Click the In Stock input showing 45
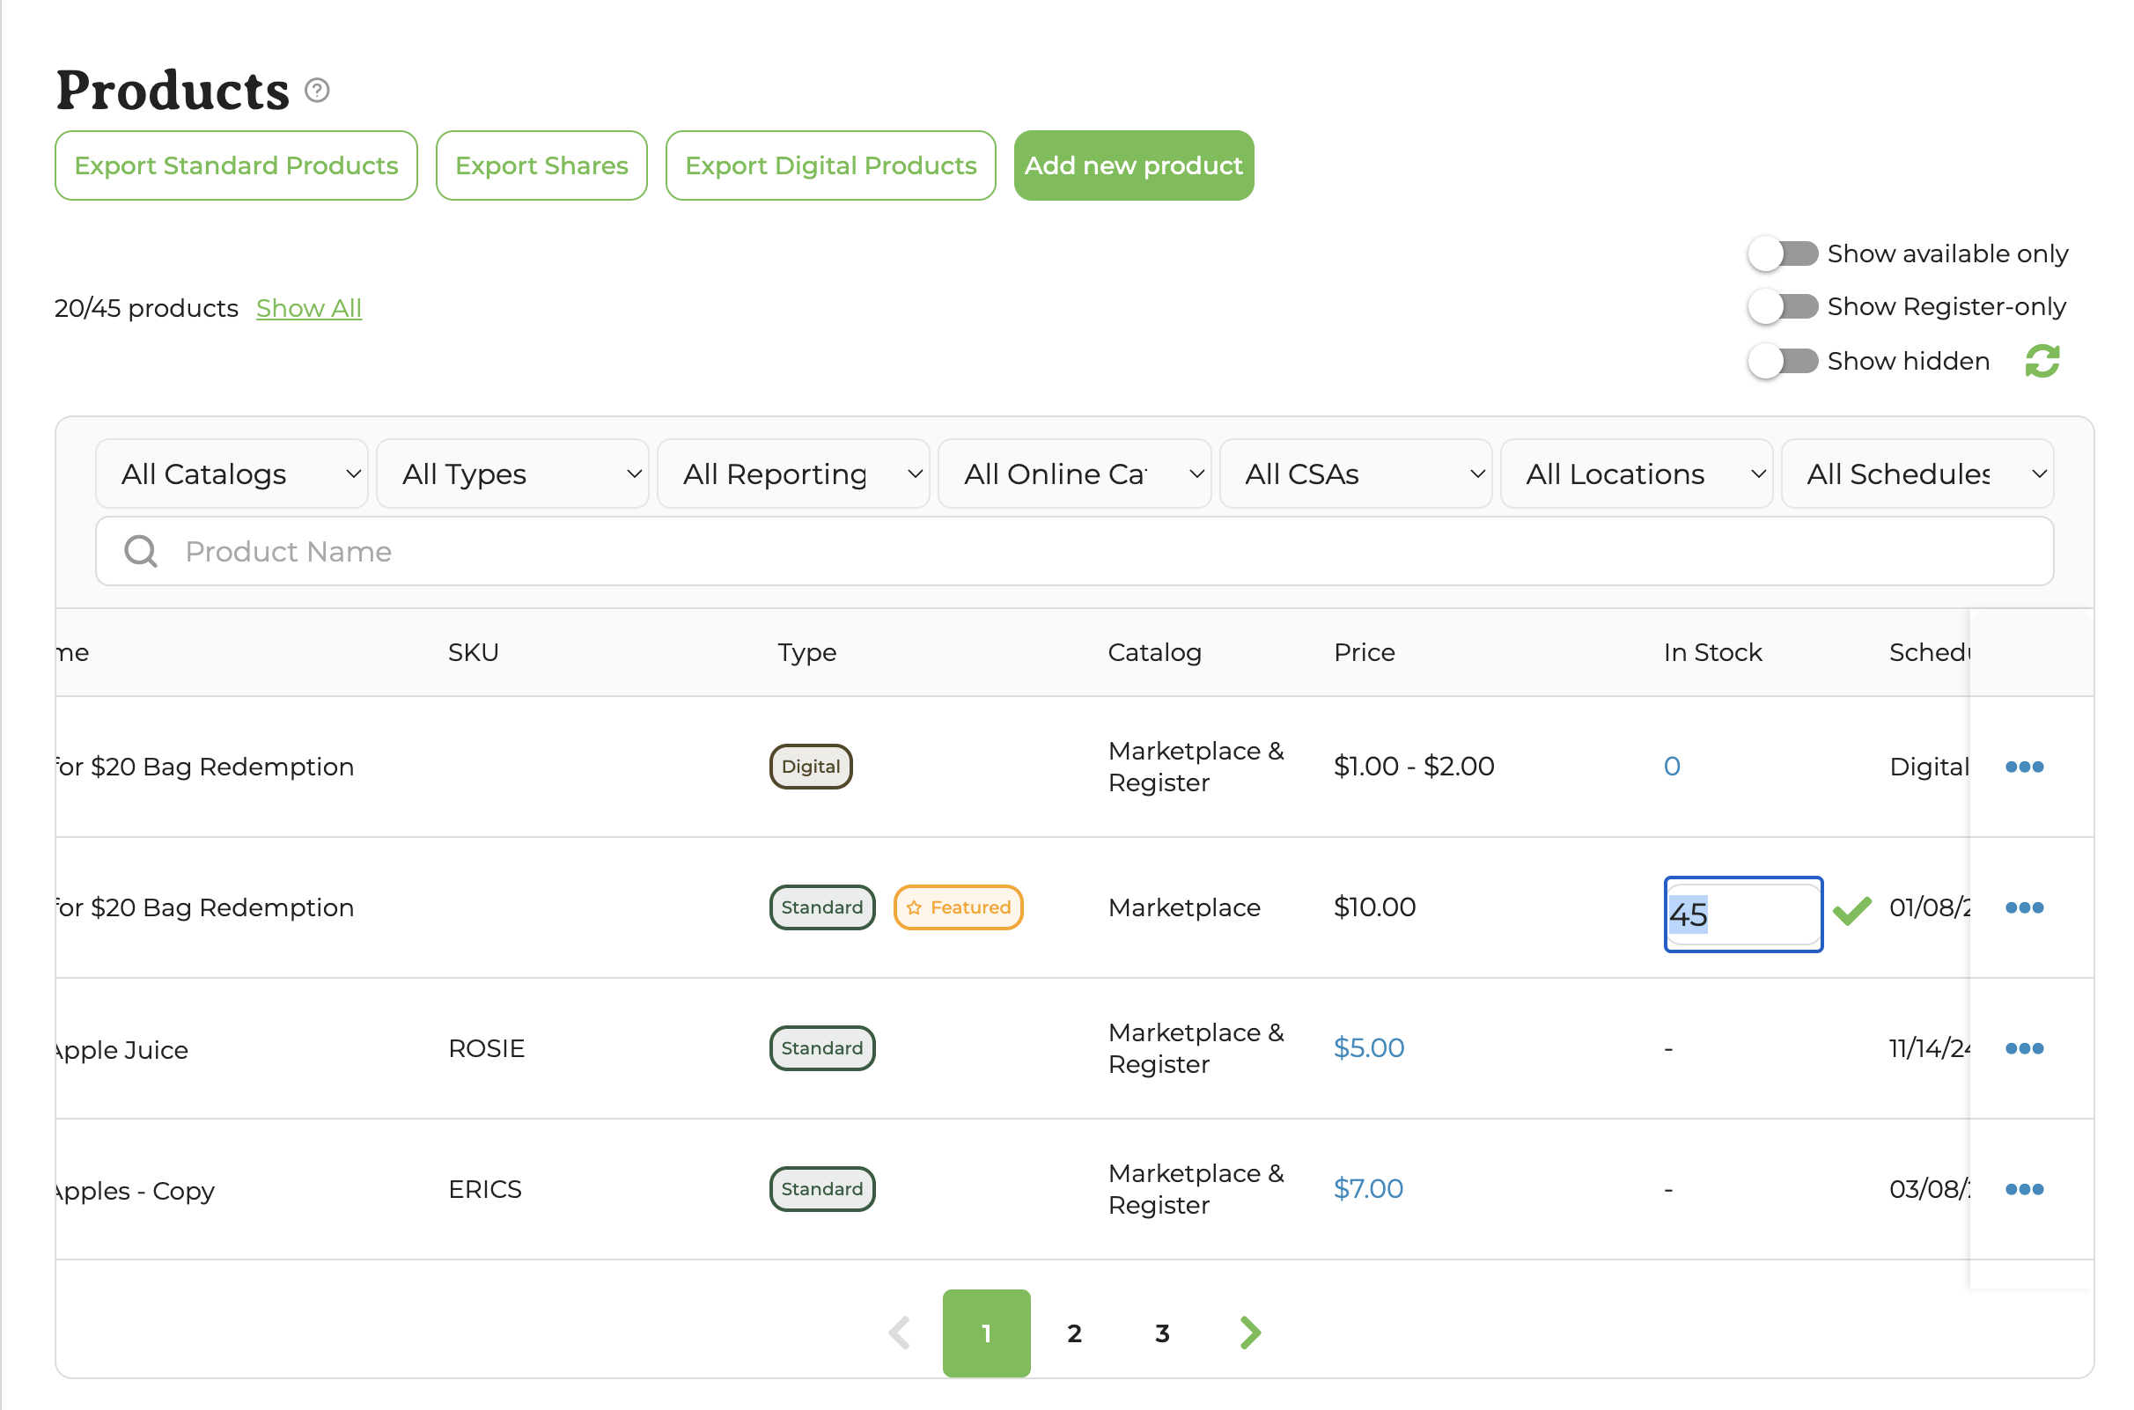 (x=1743, y=914)
